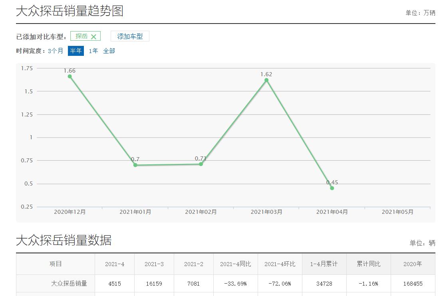This screenshot has width=439, height=296.
Task: Click the 1-4月累计 column header
Action: click(324, 264)
